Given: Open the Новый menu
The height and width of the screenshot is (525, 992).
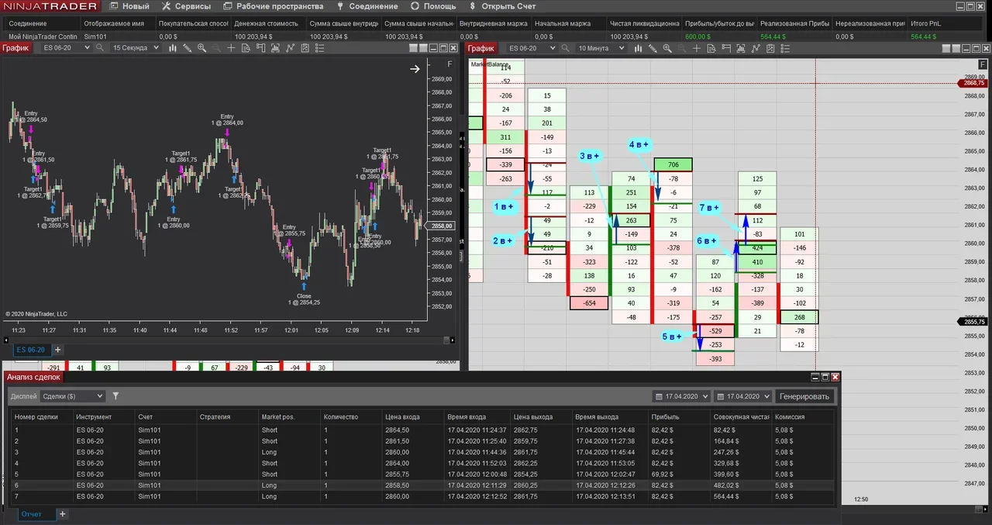Looking at the screenshot, I should [x=129, y=6].
